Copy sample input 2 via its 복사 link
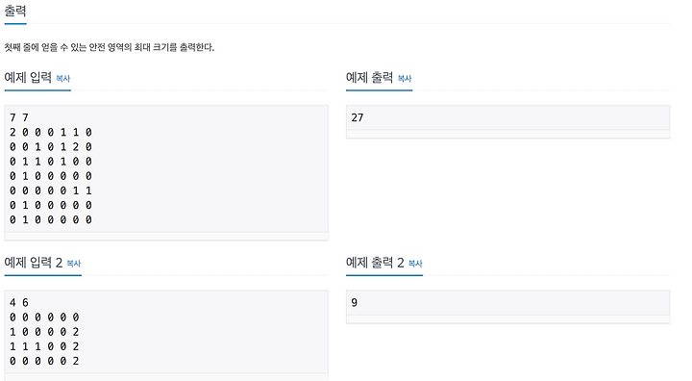This screenshot has width=692, height=381. (x=74, y=264)
